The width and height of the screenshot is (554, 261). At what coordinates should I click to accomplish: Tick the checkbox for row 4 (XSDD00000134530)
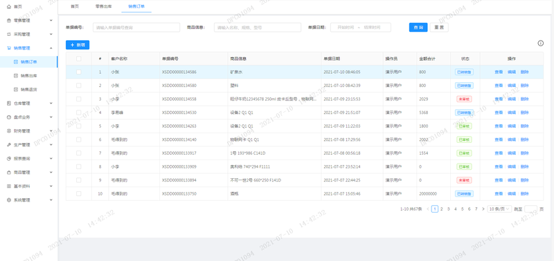[x=78, y=113]
